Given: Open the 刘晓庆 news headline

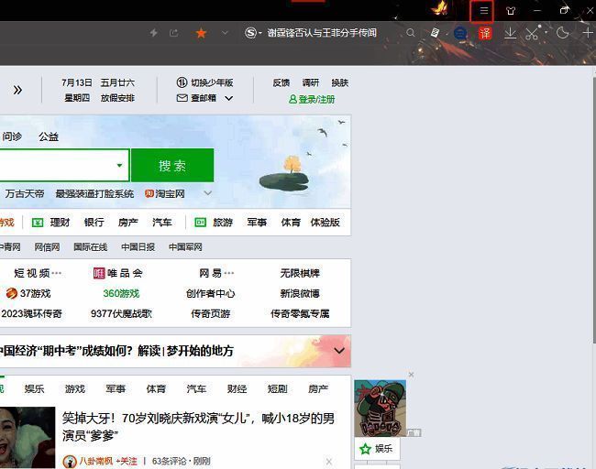Looking at the screenshot, I should (x=198, y=427).
